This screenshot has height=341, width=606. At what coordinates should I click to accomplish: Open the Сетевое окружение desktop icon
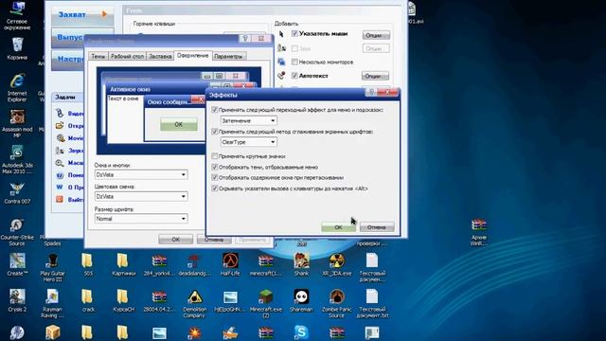coord(17,15)
